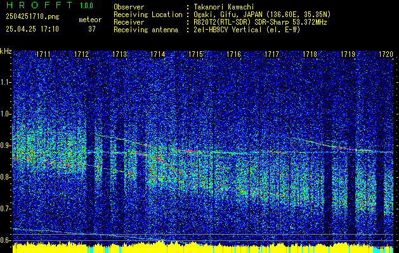Click the 1720 time marker

(386, 54)
